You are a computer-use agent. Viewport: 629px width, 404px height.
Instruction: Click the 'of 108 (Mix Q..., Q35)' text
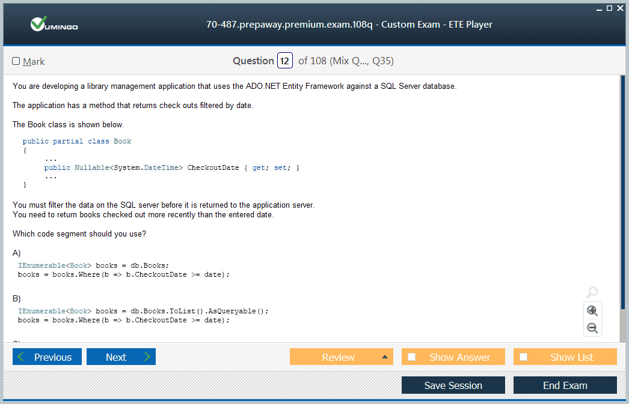(346, 61)
